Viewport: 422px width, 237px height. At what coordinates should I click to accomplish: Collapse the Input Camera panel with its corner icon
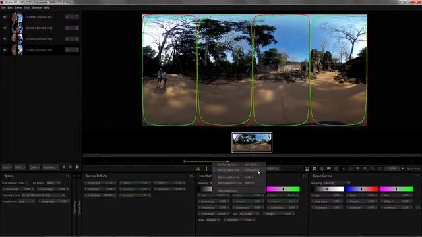[305, 176]
